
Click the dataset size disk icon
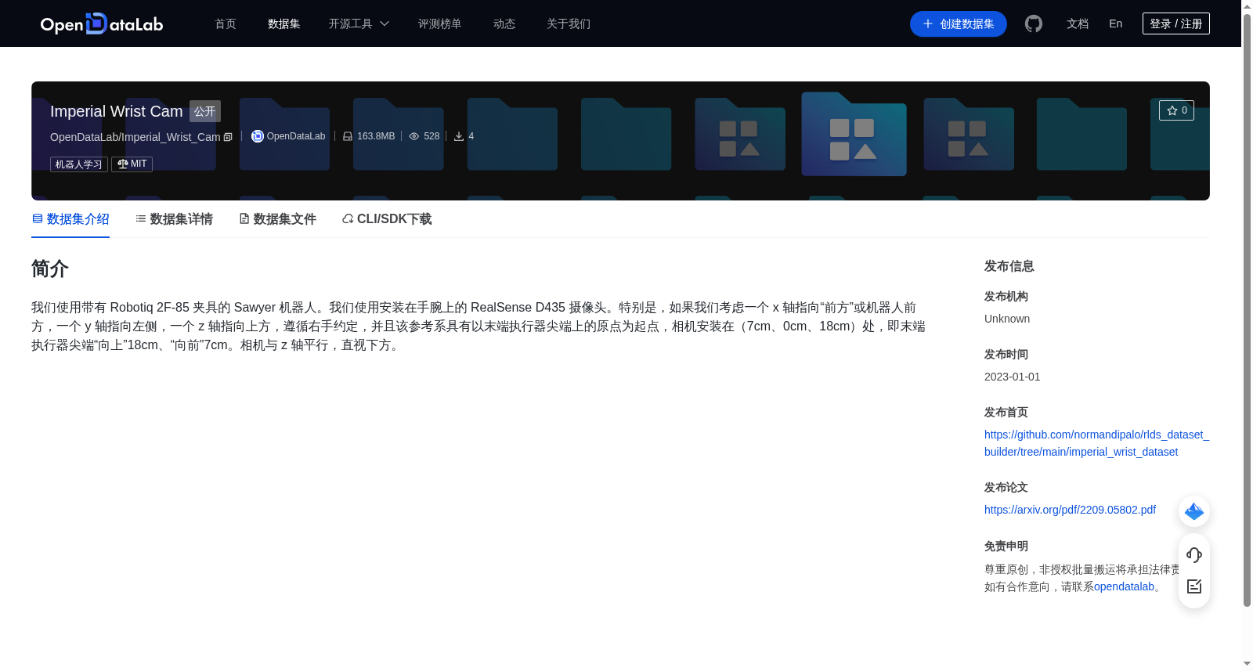(x=348, y=136)
